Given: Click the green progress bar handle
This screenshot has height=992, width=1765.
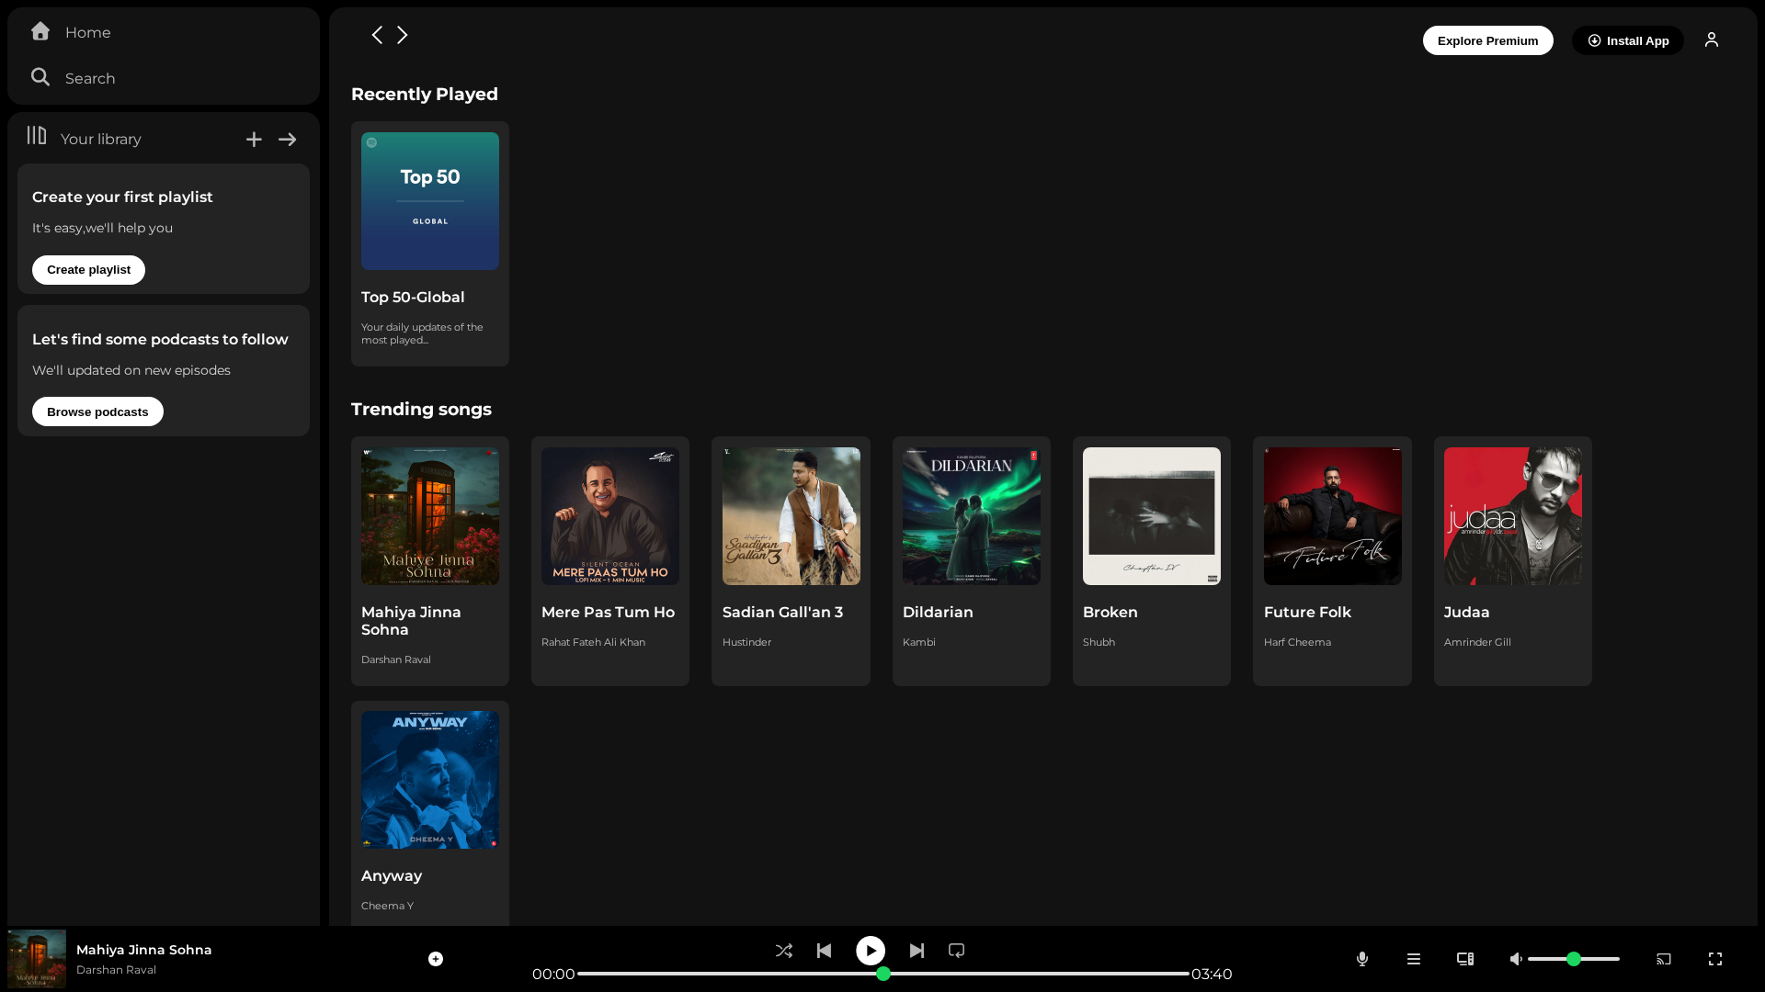Looking at the screenshot, I should pos(883,974).
